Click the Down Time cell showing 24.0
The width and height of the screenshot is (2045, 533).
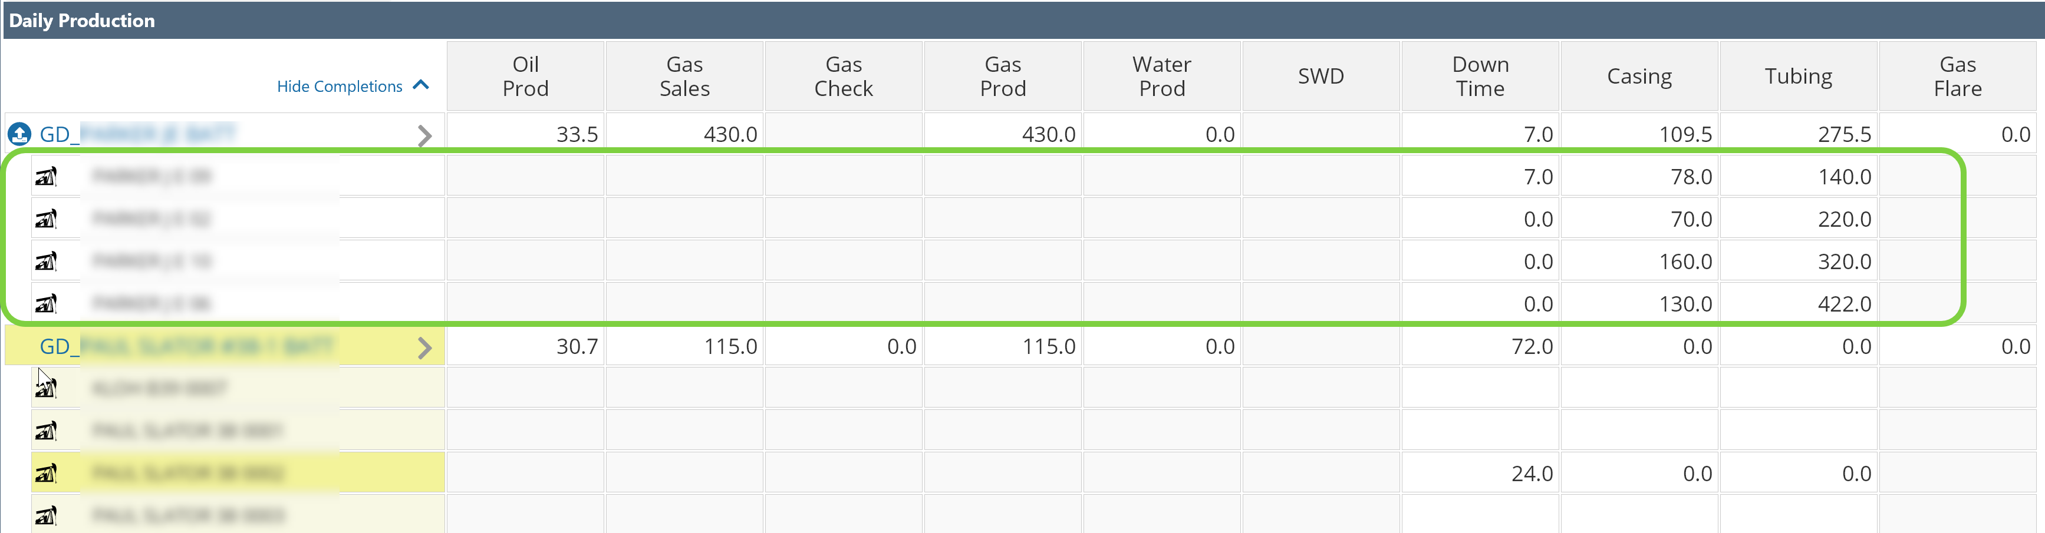pyautogui.click(x=1480, y=474)
